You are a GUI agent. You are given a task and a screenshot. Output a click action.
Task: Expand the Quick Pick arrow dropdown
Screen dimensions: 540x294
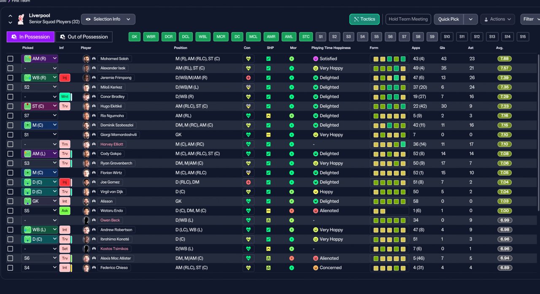(470, 19)
